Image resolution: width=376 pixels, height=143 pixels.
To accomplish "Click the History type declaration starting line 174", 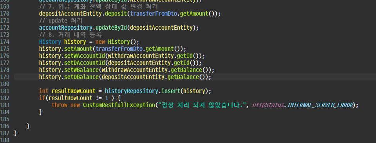I will coord(50,42).
